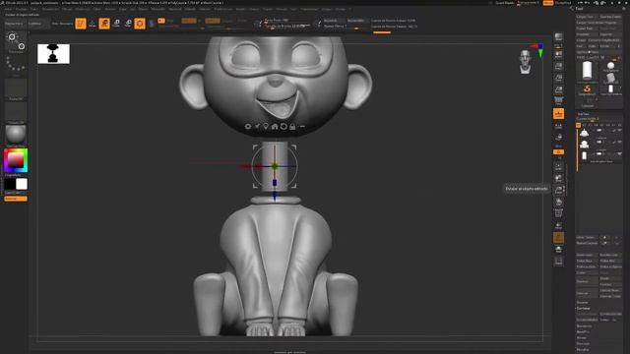
Task: Click the Actual size icon in right shelf
Action: tap(558, 78)
